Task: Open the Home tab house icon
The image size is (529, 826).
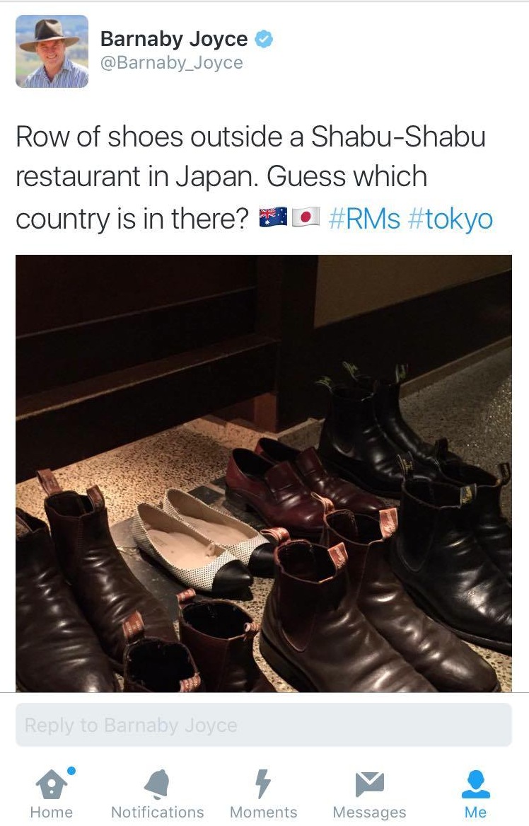Action: tap(52, 784)
